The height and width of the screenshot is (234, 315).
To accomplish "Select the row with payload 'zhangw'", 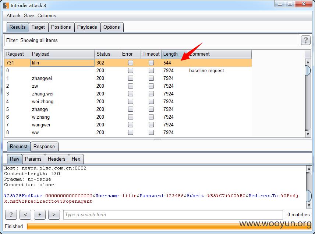I will 128,109.
